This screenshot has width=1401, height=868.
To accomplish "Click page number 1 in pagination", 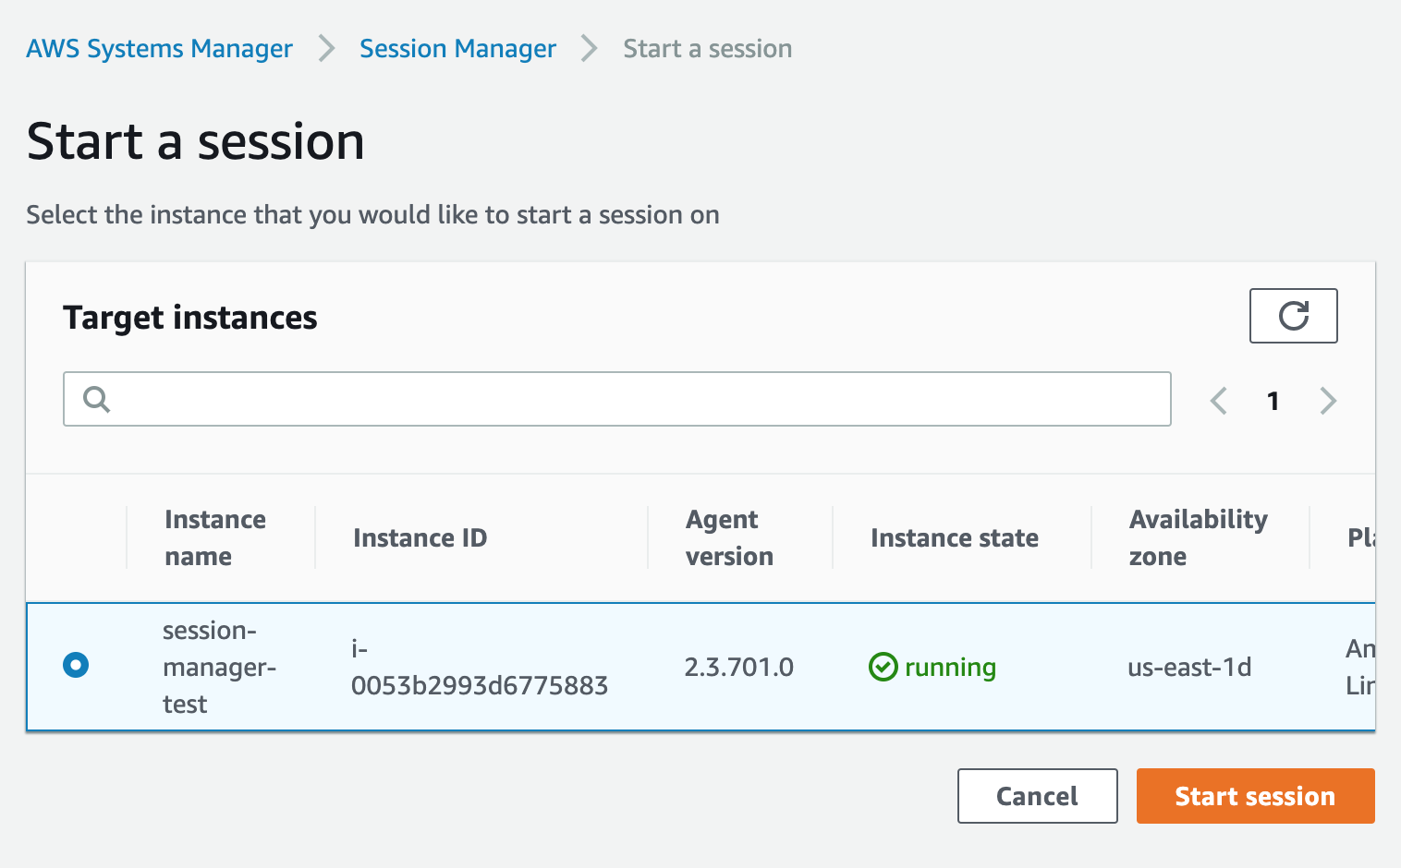I will pyautogui.click(x=1273, y=401).
